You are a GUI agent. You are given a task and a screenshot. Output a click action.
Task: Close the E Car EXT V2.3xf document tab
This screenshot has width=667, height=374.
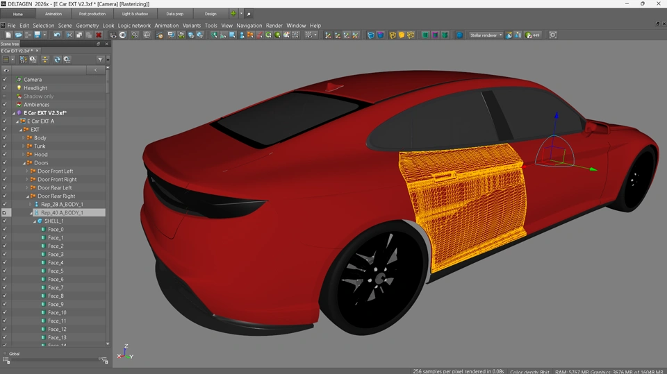[37, 51]
